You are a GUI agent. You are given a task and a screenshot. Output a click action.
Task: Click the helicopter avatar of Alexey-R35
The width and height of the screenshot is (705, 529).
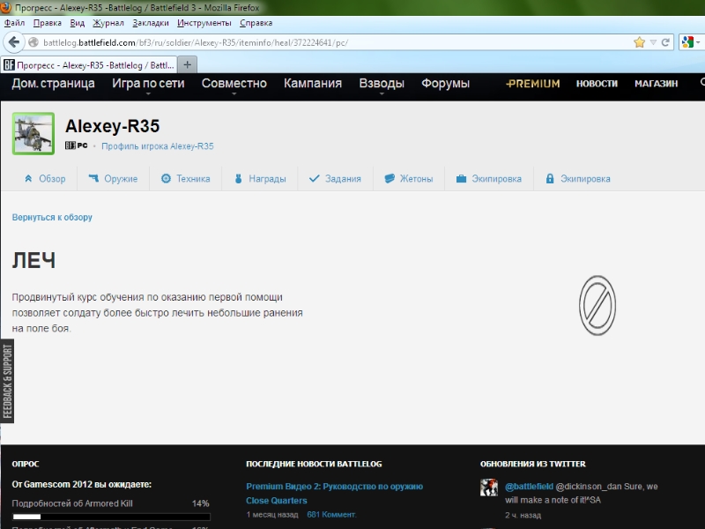click(x=33, y=134)
